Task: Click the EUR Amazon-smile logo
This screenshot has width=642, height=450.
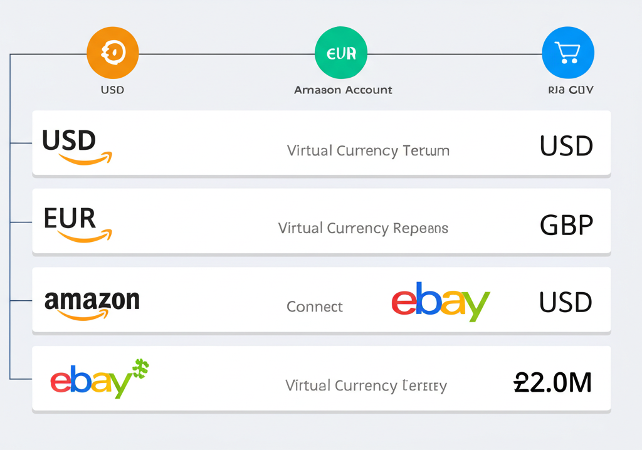Action: 76,224
